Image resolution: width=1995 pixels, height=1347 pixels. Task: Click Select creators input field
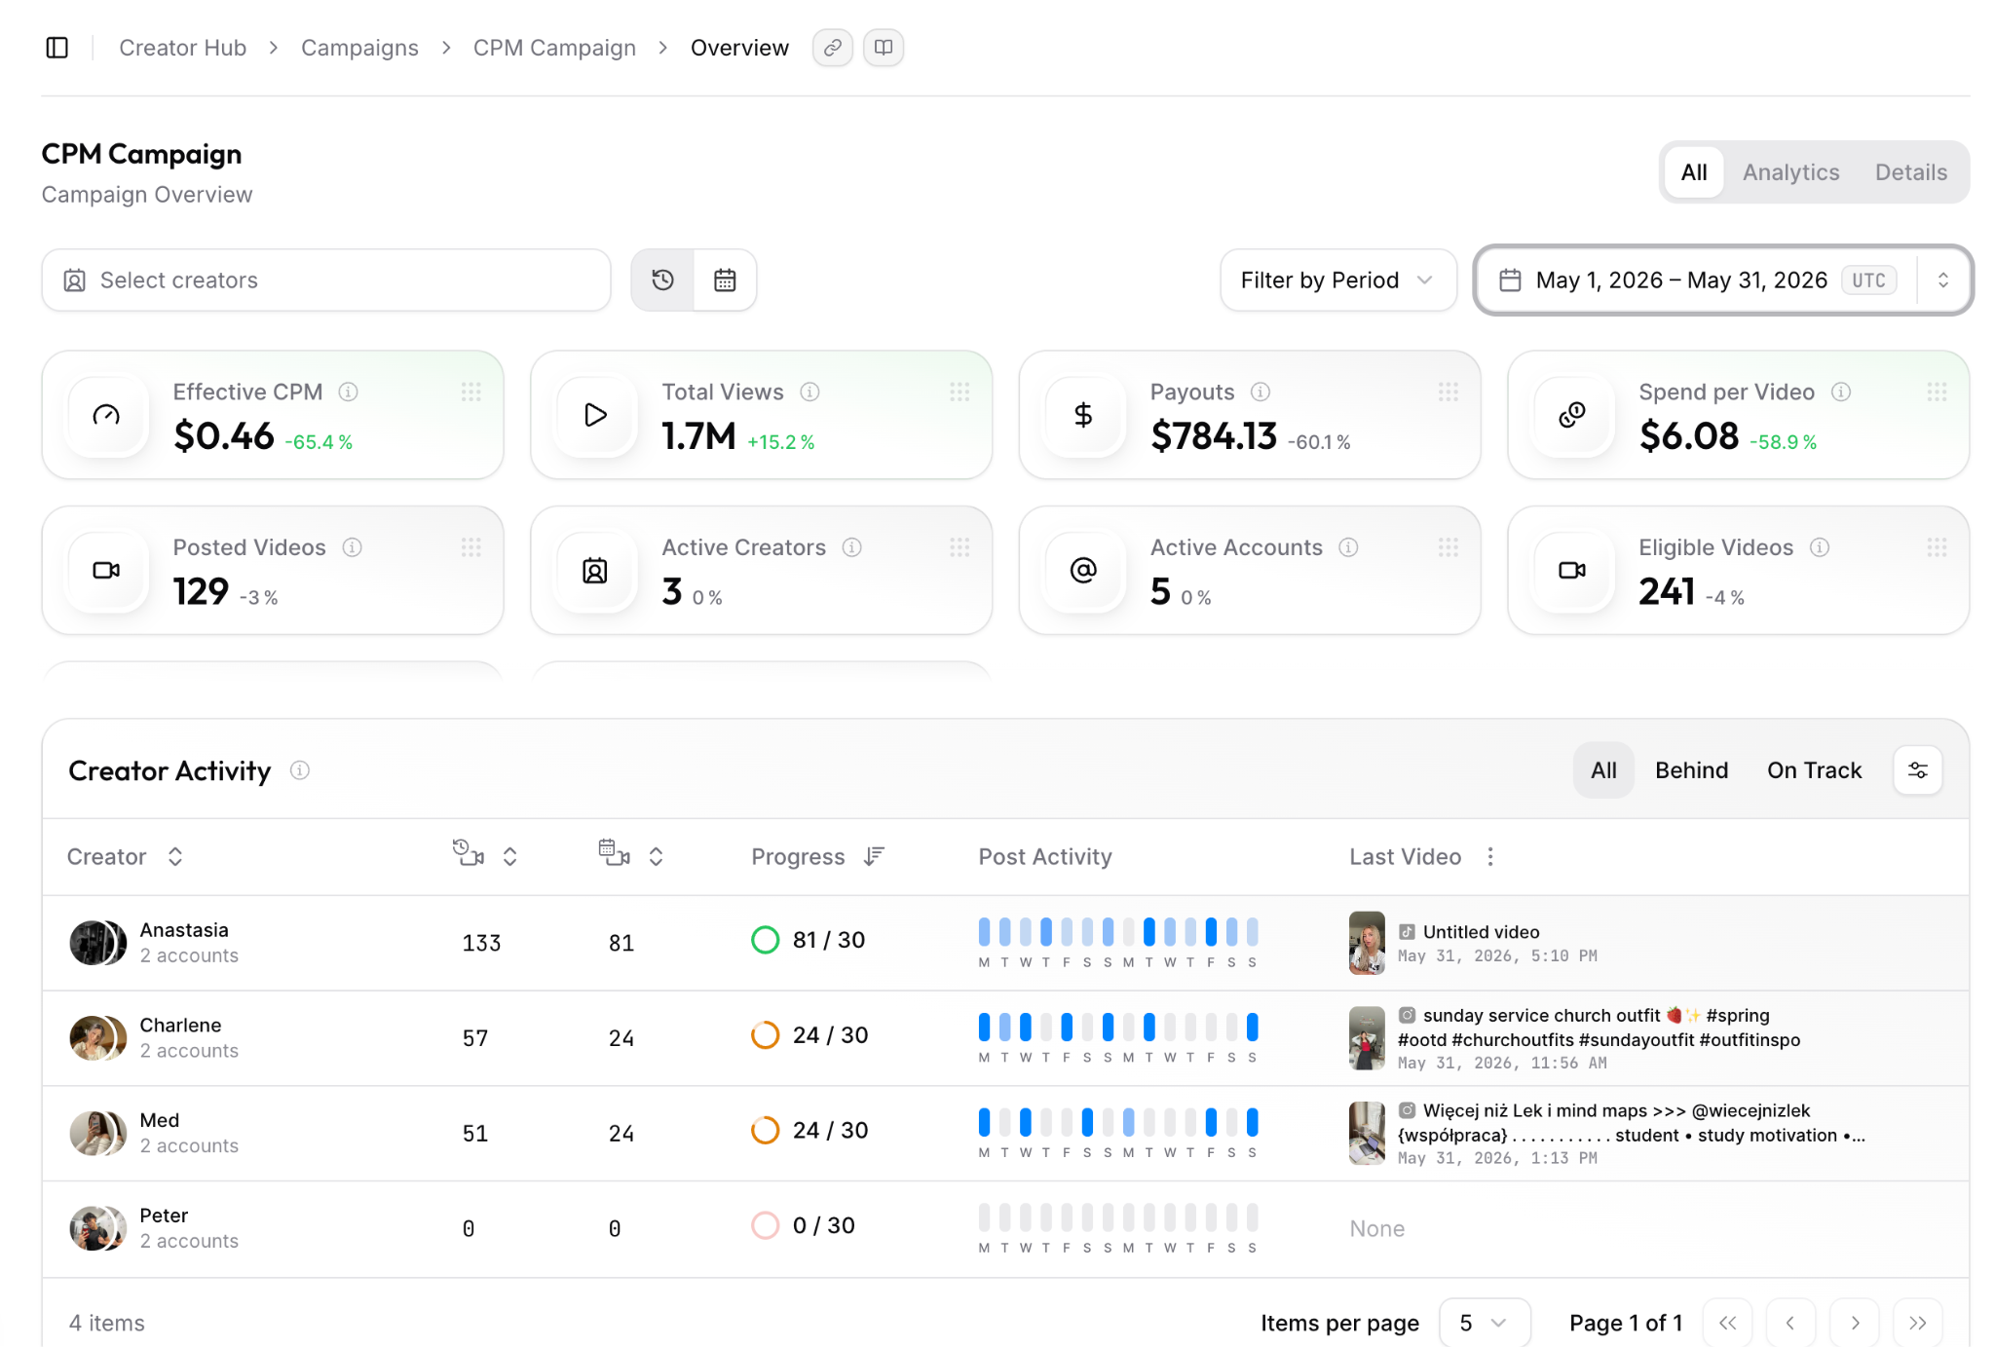(326, 281)
